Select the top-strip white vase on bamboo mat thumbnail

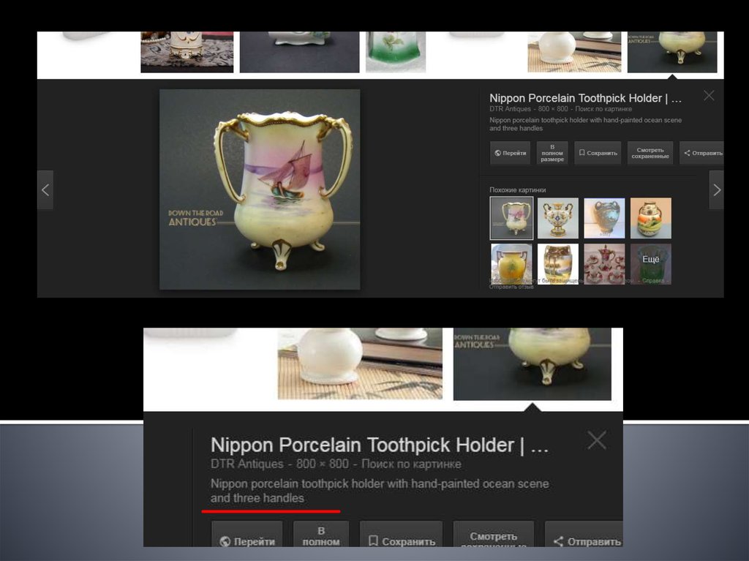574,52
